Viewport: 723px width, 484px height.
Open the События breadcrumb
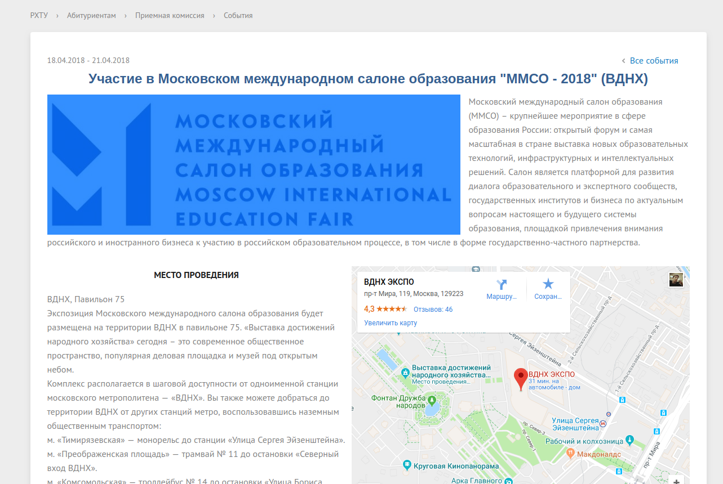point(238,15)
